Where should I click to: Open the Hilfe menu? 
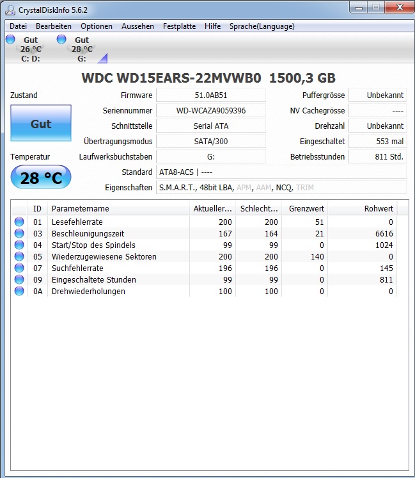pyautogui.click(x=212, y=26)
